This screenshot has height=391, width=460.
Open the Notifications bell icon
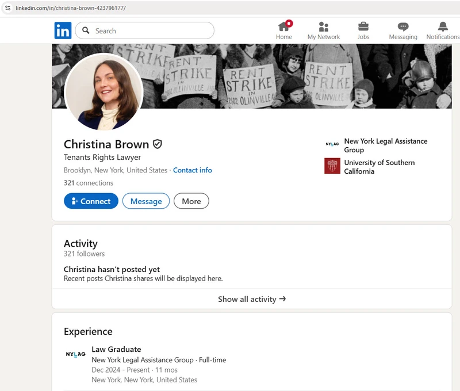tap(443, 26)
